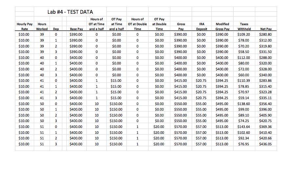Select 'OT Pay at Double Time' header
The image size is (294, 180).
point(159,24)
